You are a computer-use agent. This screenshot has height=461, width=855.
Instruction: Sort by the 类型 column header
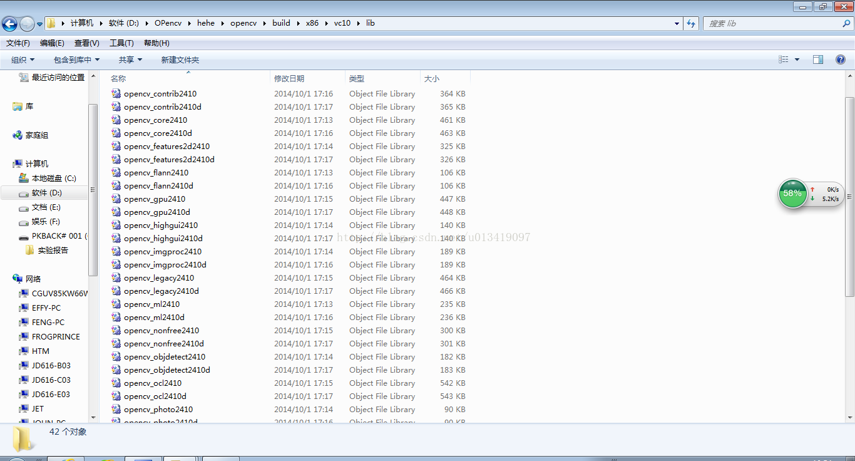382,78
